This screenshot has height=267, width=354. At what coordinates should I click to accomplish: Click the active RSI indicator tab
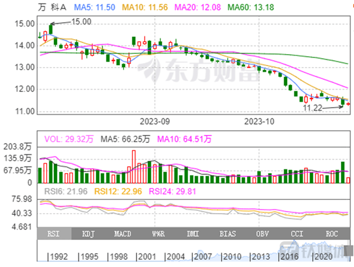tap(54, 234)
